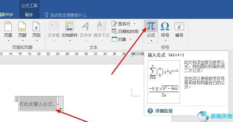Click the π 公式 equation icon
This screenshot has width=233, height=122.
(151, 26)
